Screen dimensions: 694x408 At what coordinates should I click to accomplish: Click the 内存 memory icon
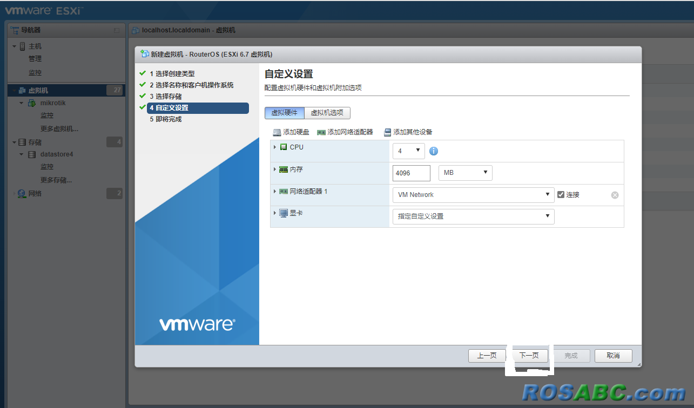click(x=284, y=169)
